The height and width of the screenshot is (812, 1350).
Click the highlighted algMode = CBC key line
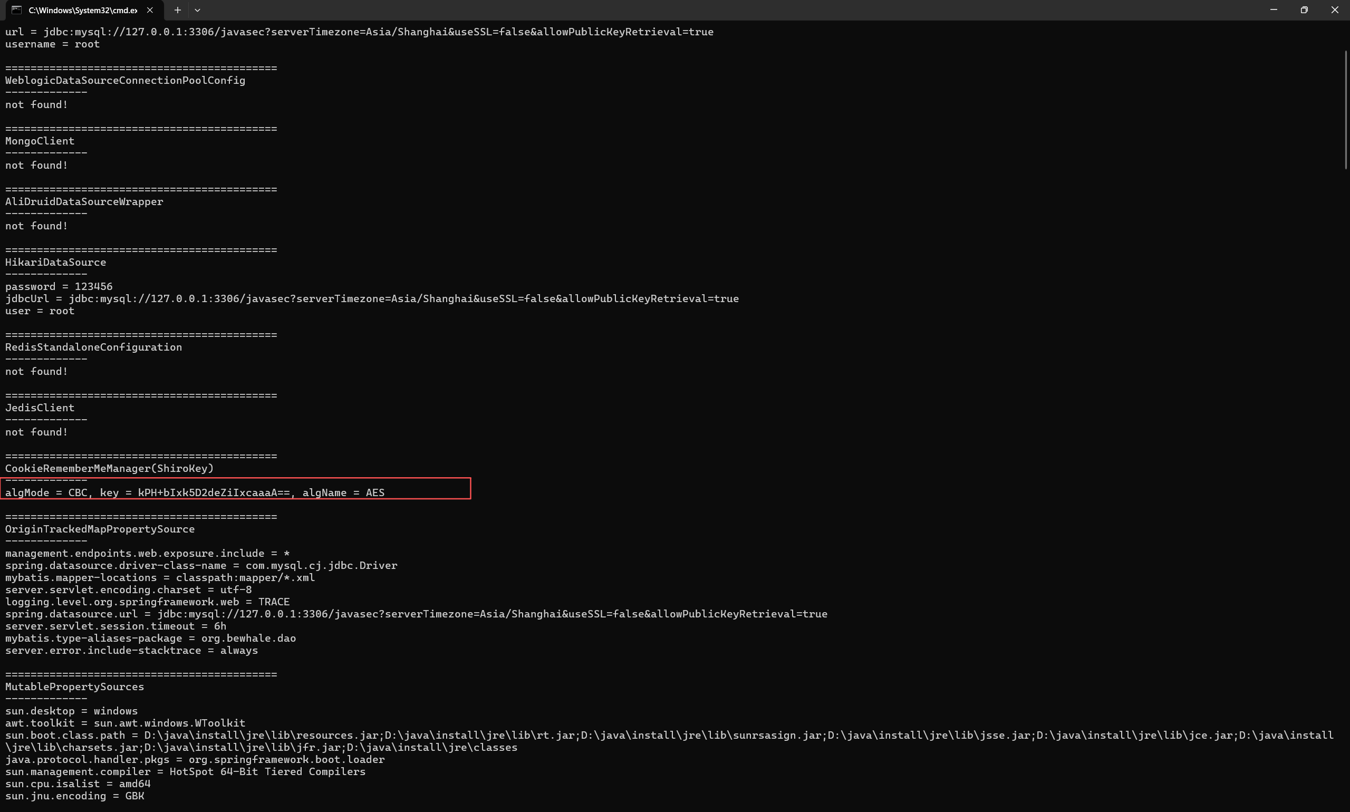click(194, 492)
